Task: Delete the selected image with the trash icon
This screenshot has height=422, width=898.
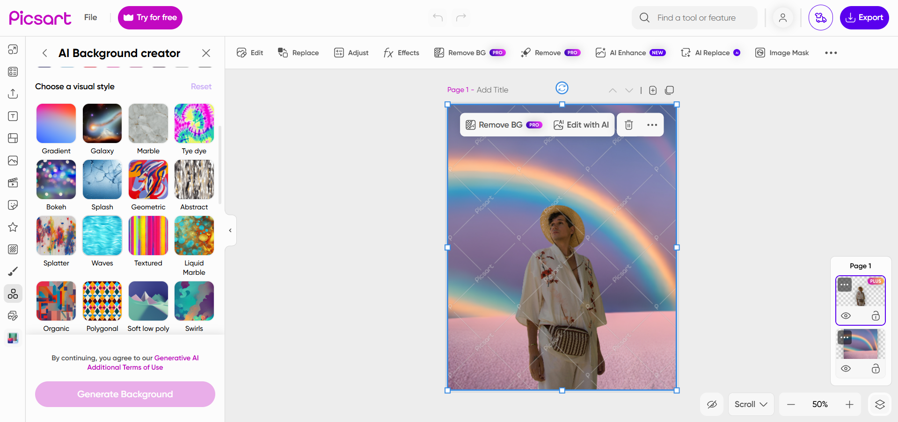Action: tap(628, 125)
